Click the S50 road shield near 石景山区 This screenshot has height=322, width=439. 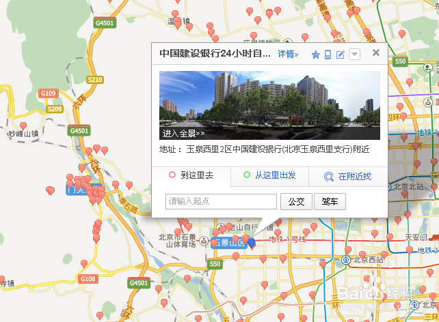click(x=215, y=264)
